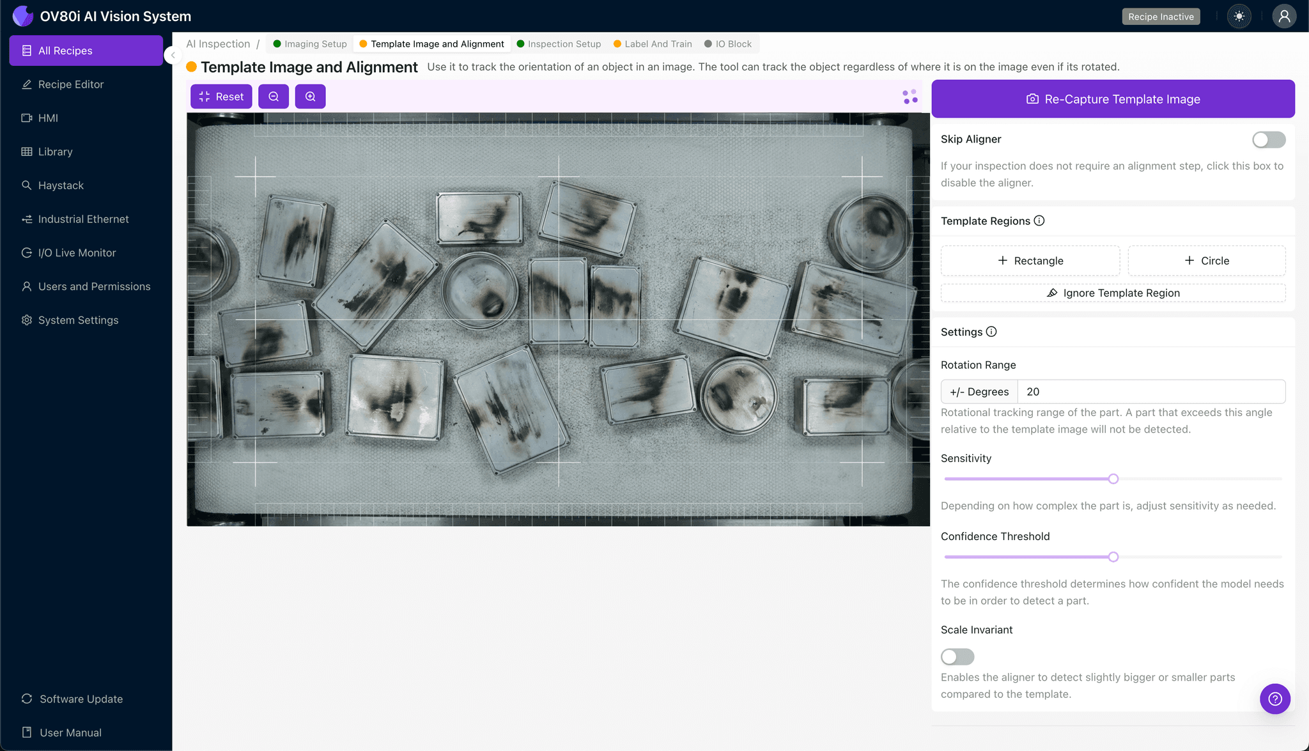Click the zoom in magnifier icon
This screenshot has width=1309, height=751.
310,97
